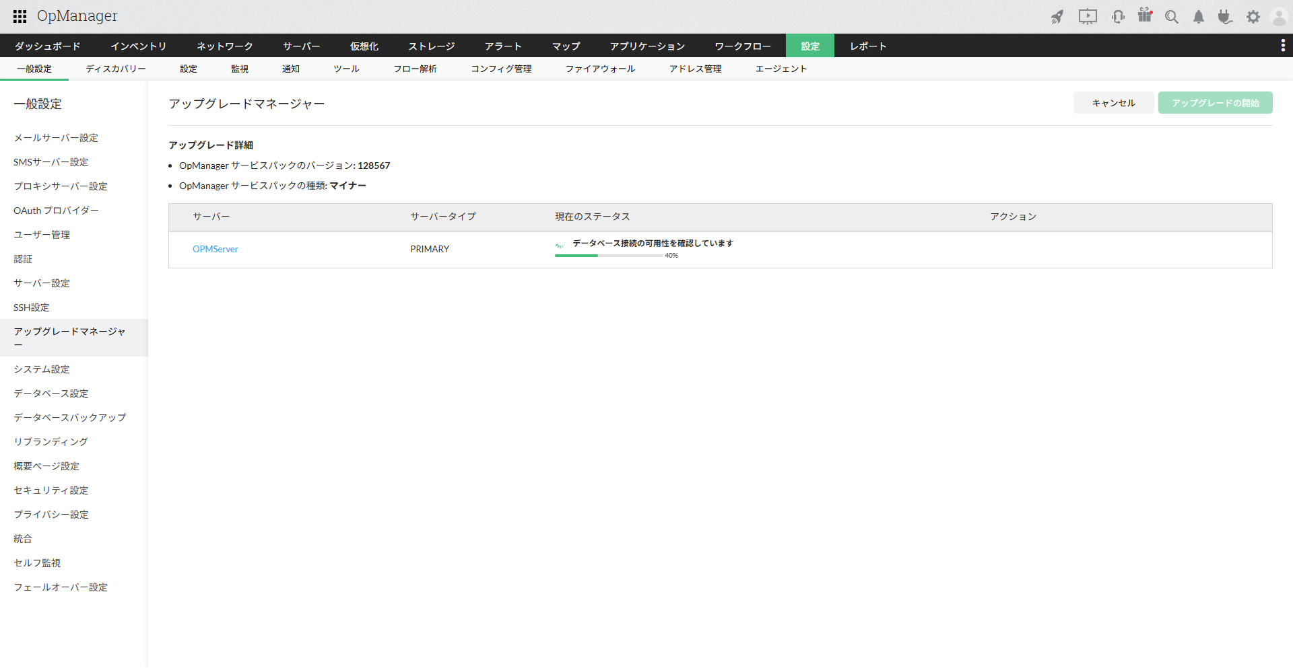The height and width of the screenshot is (668, 1293).
Task: Click the magnifier search icon
Action: [1172, 17]
